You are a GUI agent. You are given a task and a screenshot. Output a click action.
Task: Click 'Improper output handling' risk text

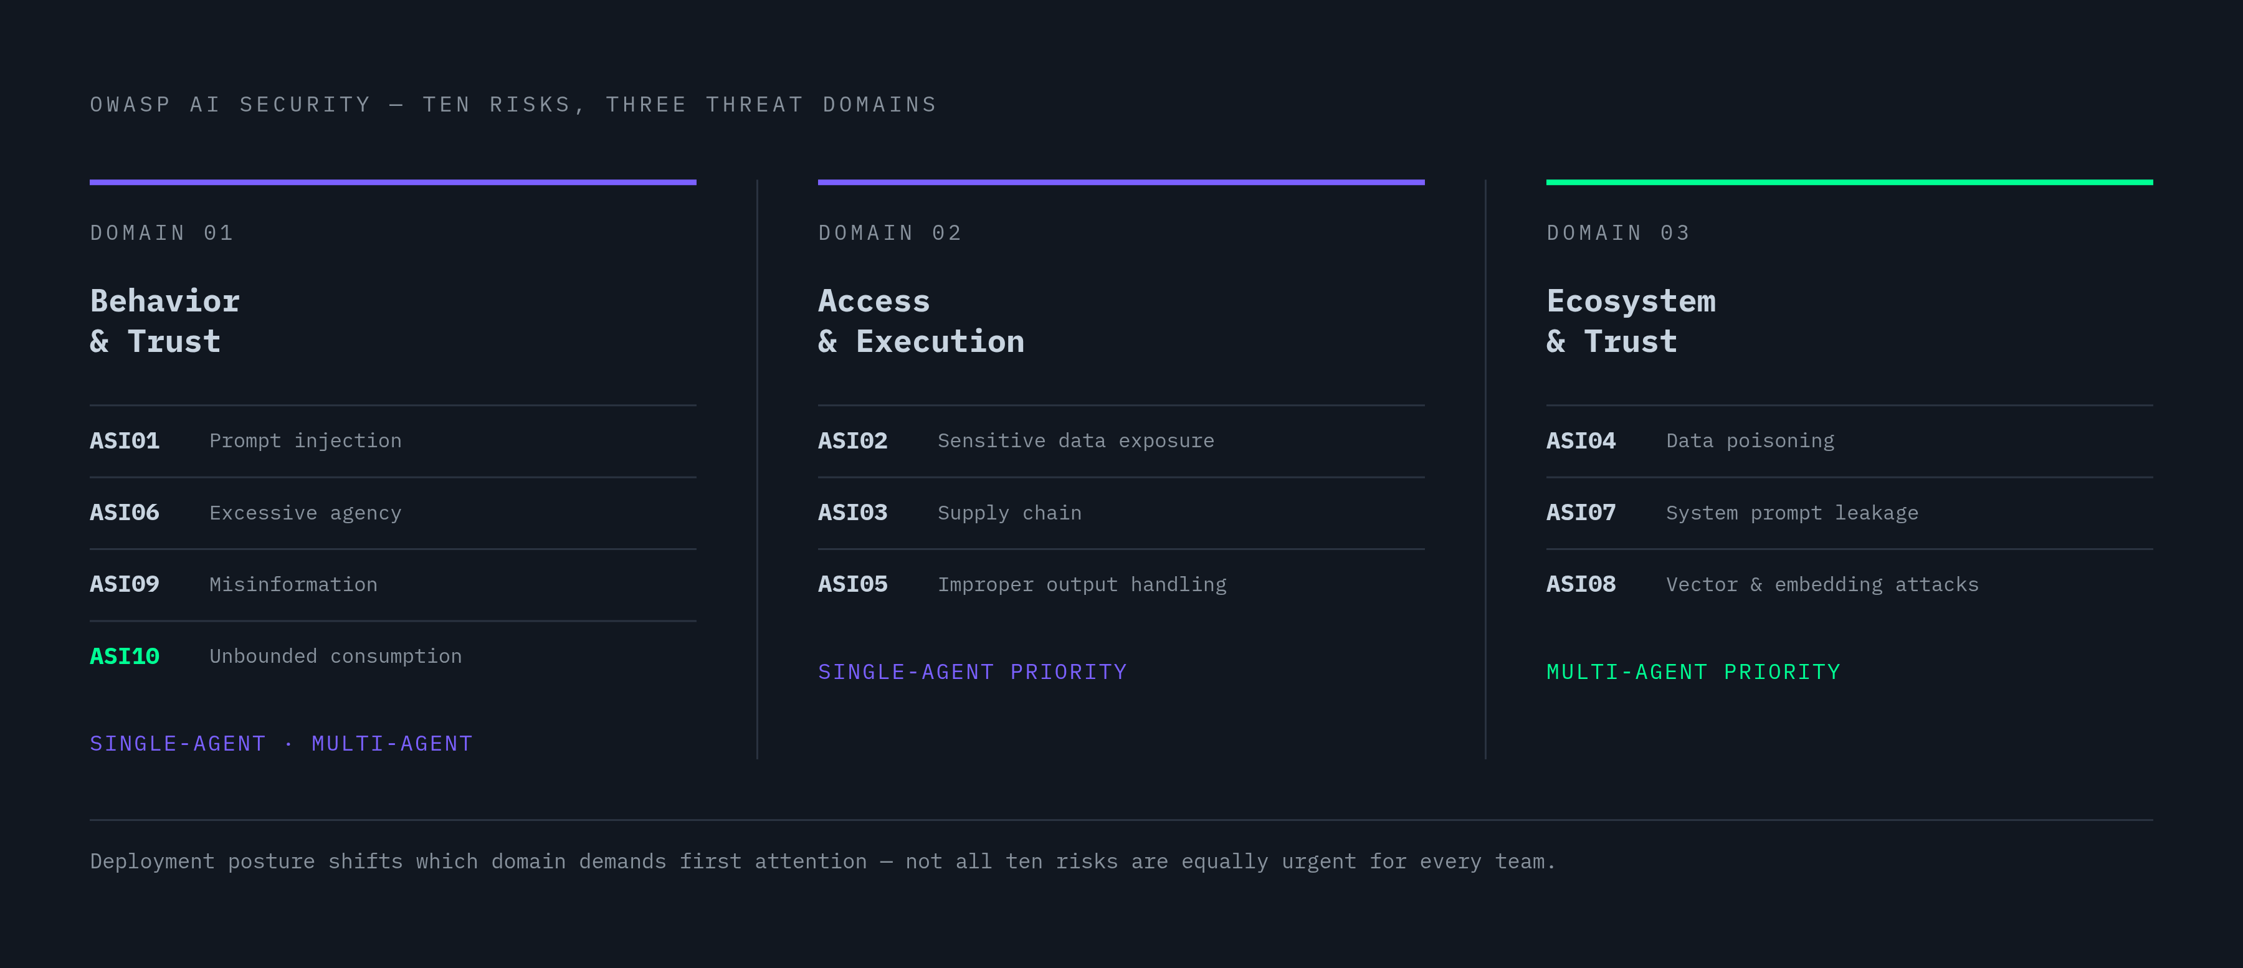coord(1082,584)
